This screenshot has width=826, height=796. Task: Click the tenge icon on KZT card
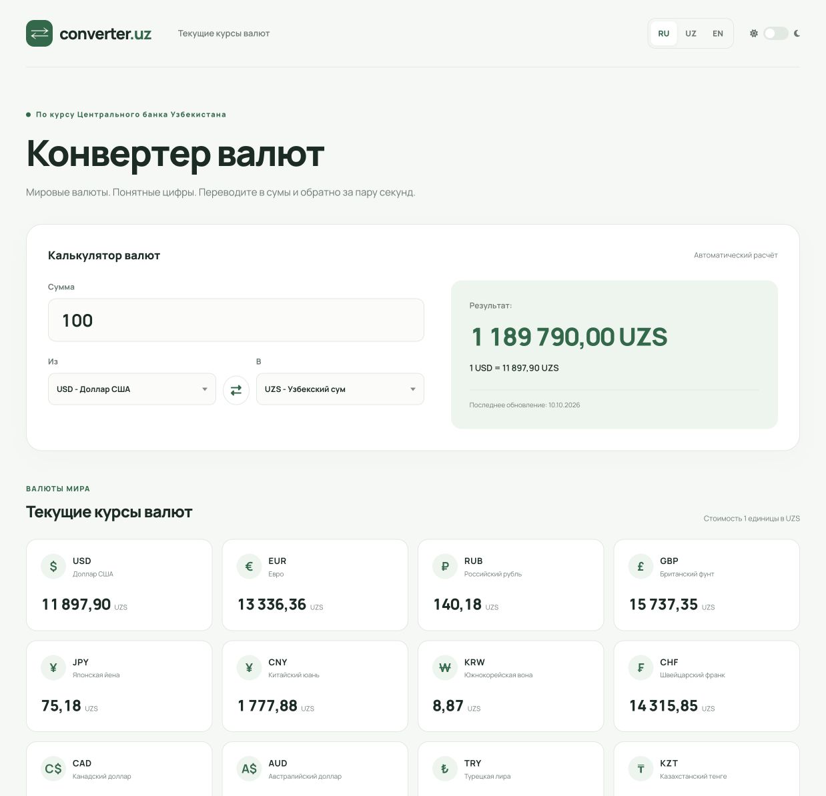tap(641, 769)
